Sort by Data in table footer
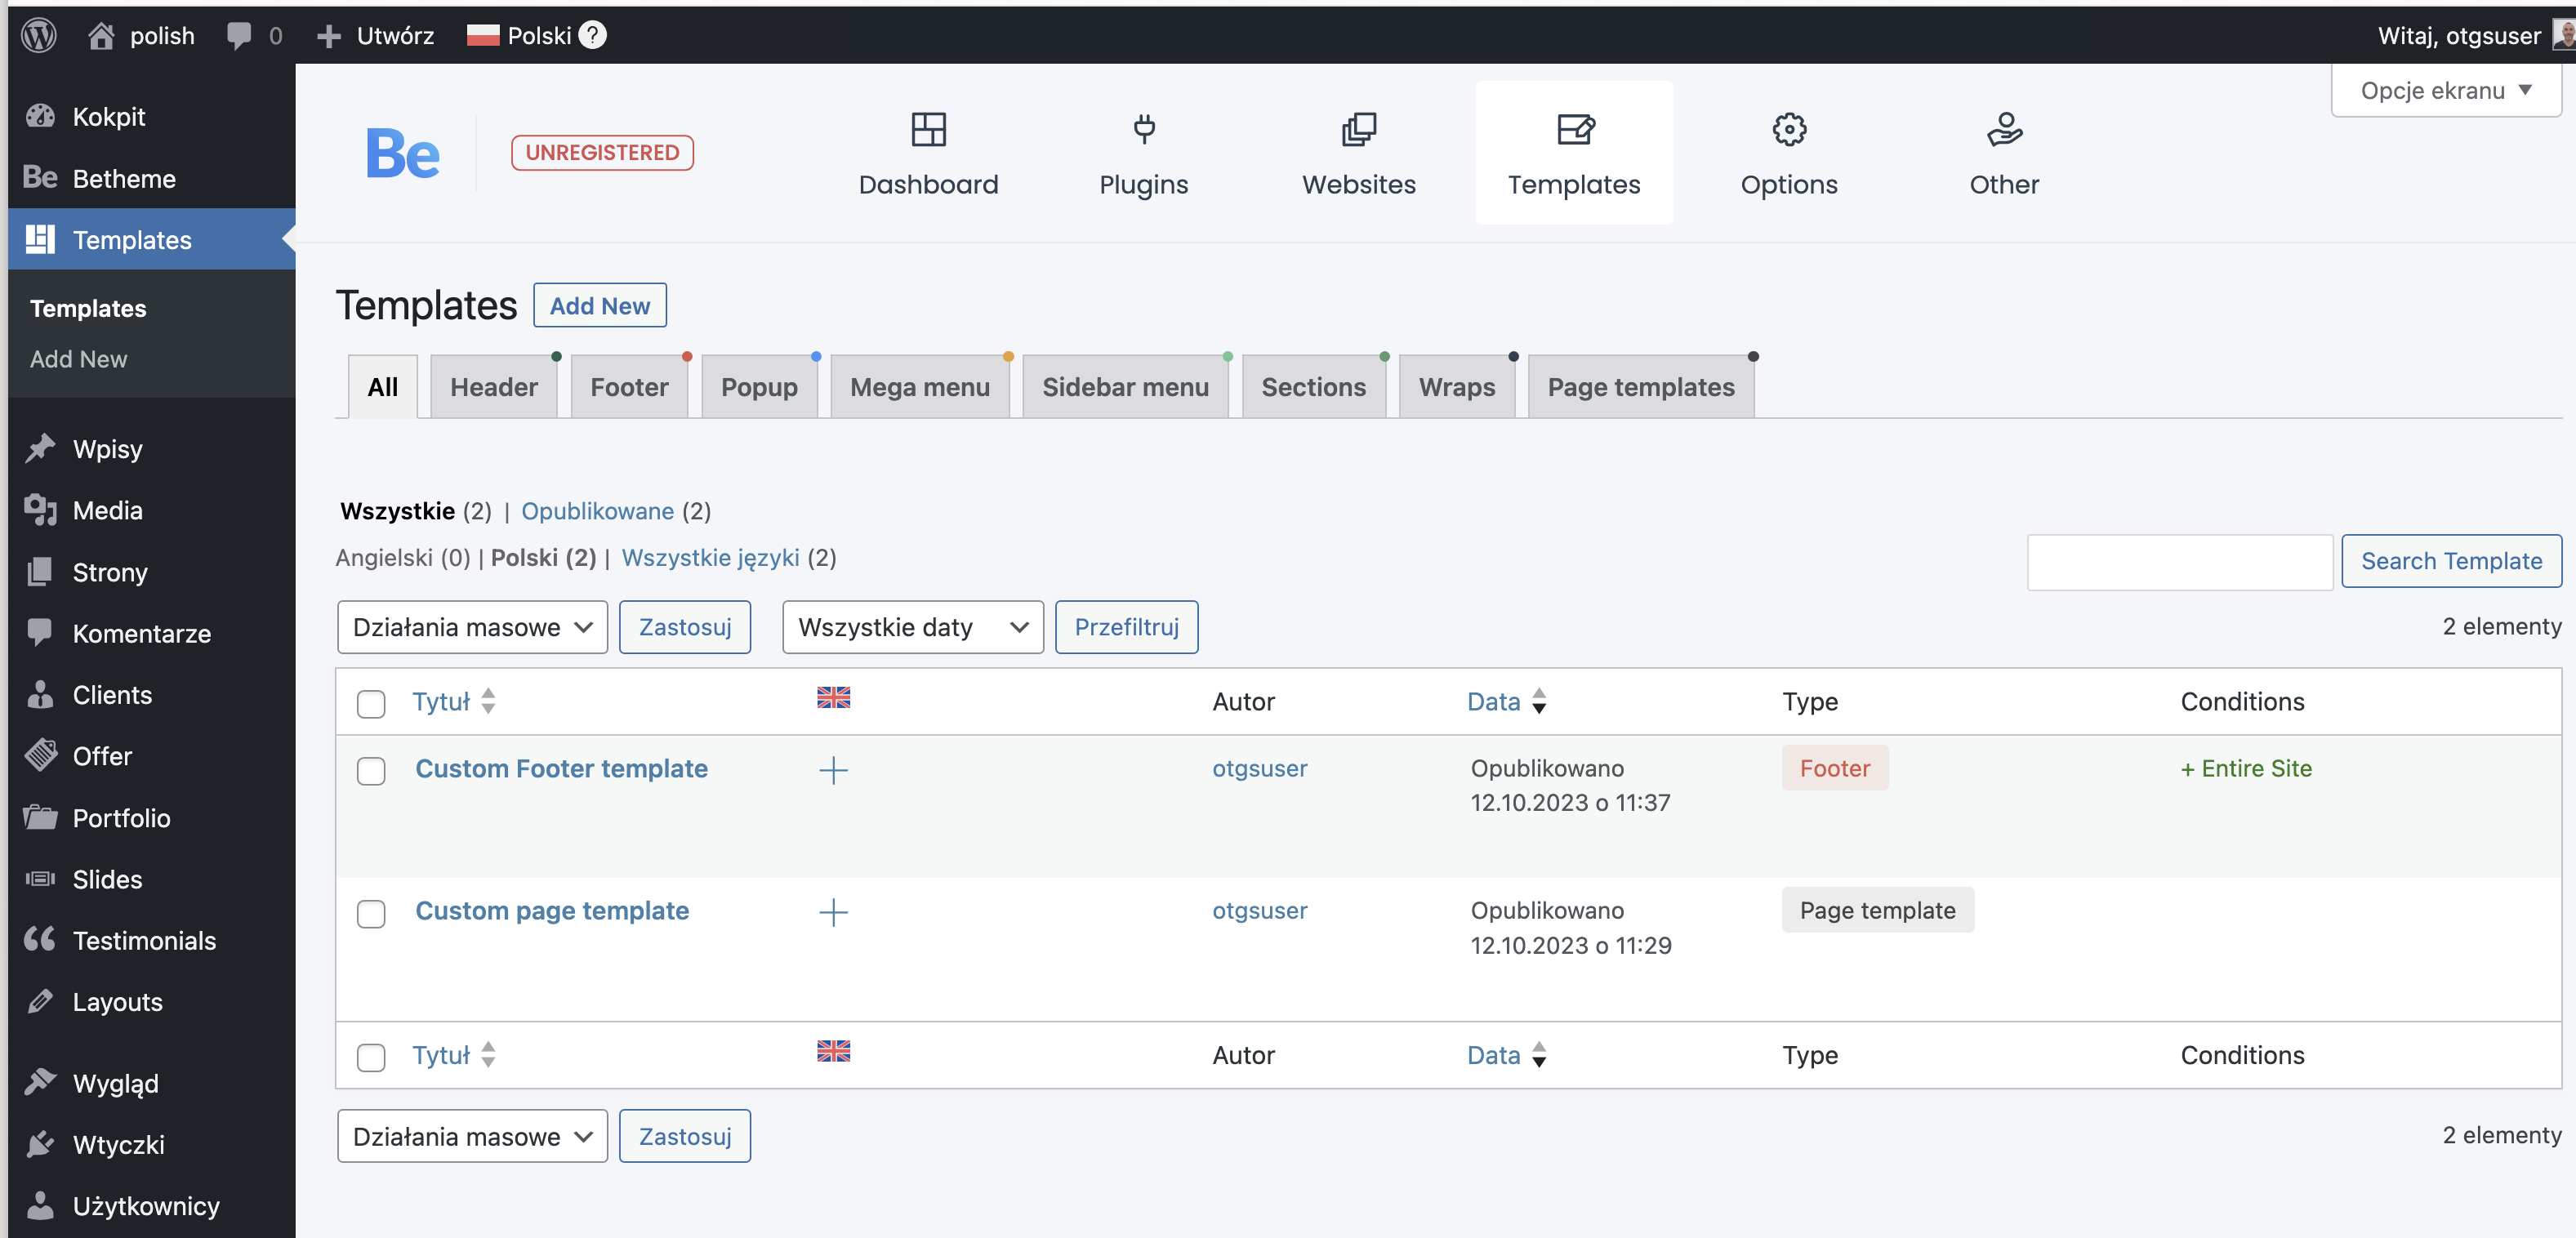Screen dimensions: 2576x1238 pos(1506,1055)
